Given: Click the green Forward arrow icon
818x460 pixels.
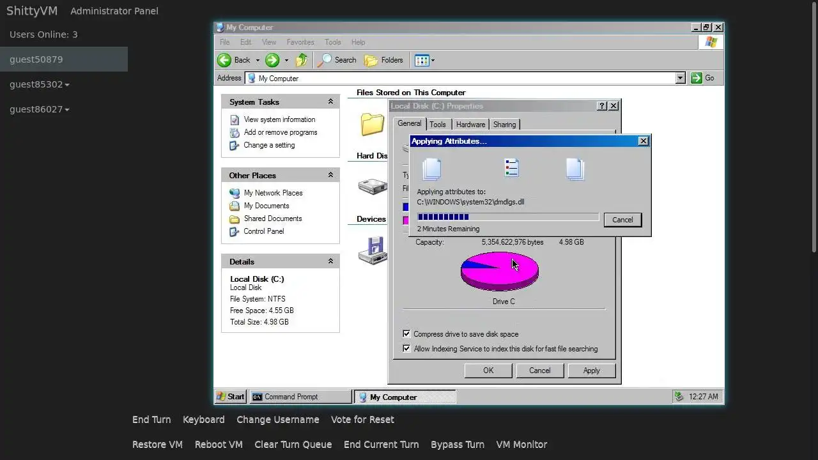Looking at the screenshot, I should (x=272, y=60).
